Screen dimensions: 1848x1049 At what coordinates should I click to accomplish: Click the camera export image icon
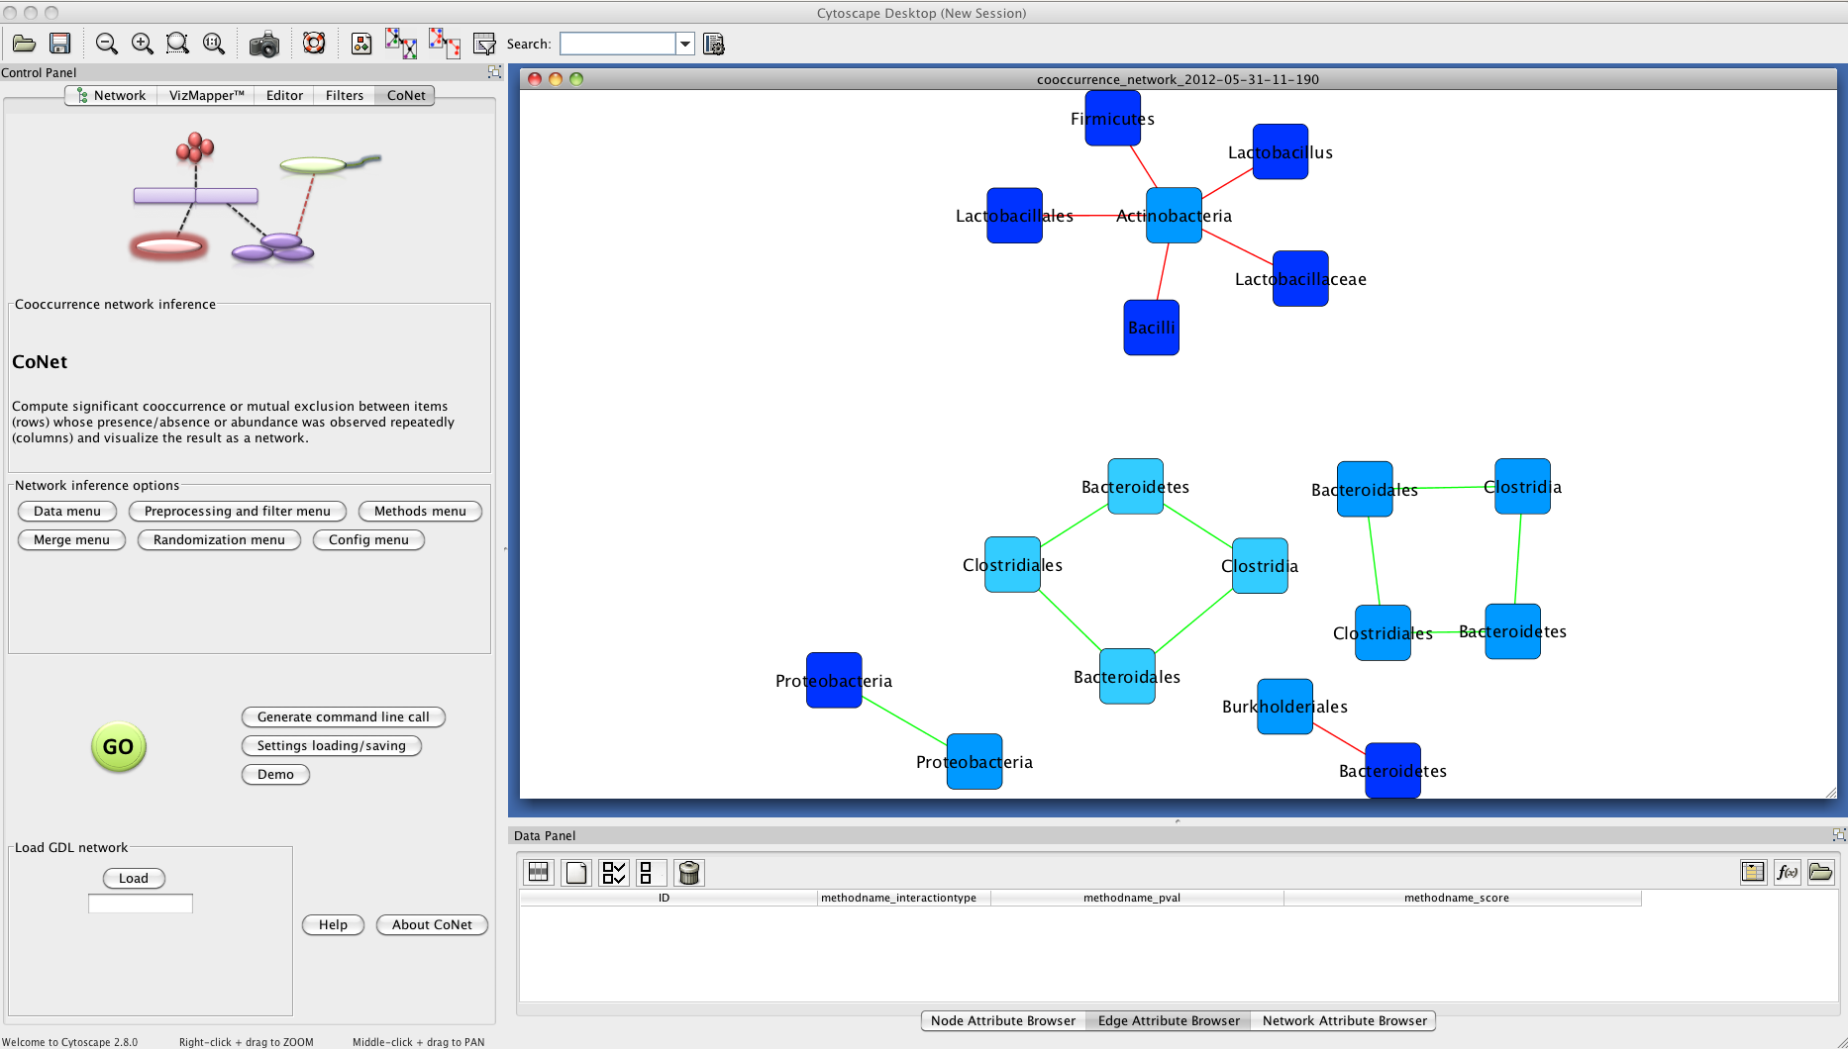[x=263, y=45]
